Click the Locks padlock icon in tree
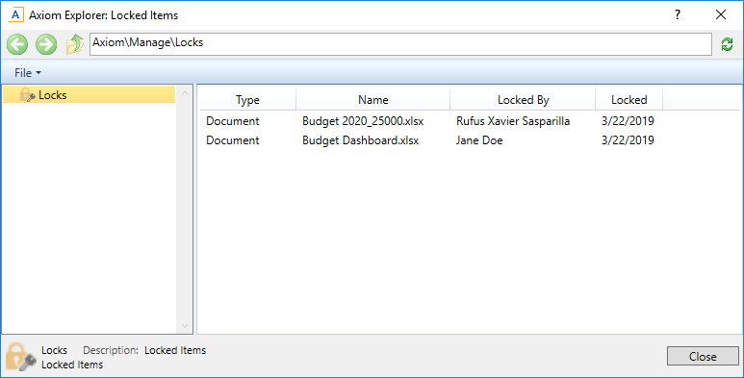Image resolution: width=744 pixels, height=378 pixels. click(27, 95)
